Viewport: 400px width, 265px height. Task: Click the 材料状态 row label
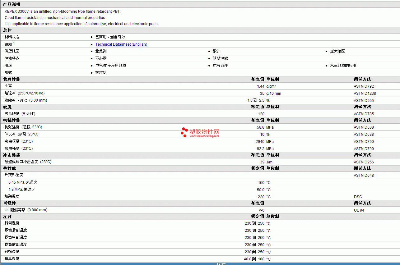(12, 37)
